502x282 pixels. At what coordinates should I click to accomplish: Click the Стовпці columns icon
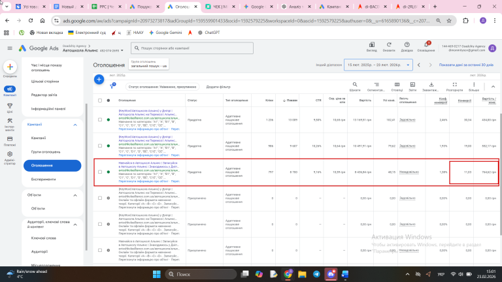click(x=396, y=84)
